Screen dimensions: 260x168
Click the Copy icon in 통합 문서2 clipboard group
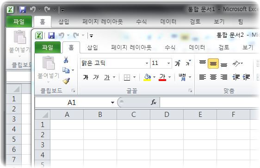[x=66, y=70]
